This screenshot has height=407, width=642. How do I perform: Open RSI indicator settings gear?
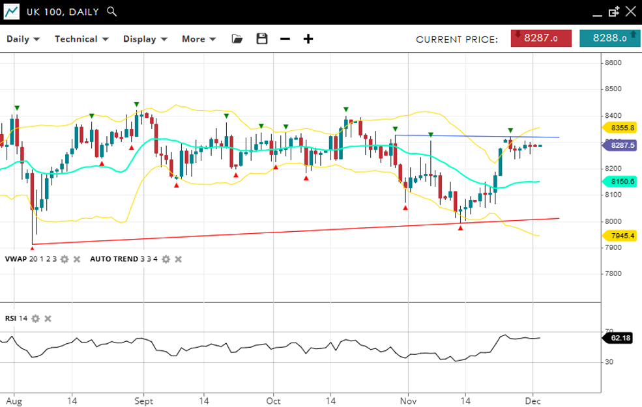click(35, 318)
